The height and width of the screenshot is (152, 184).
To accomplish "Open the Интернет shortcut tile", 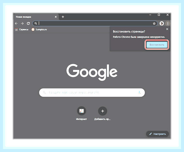I will [81, 113].
